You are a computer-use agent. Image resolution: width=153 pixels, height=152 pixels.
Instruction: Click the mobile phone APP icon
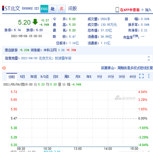click(x=117, y=10)
